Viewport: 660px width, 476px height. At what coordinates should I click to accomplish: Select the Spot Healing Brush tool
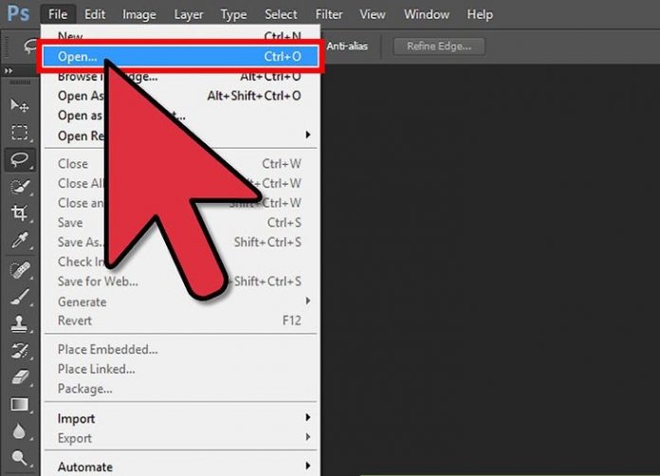19,270
